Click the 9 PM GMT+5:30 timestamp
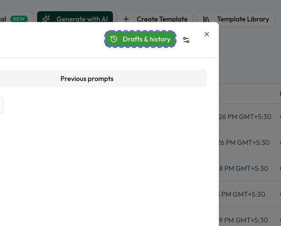The width and height of the screenshot is (281, 226). pyautogui.click(x=244, y=220)
